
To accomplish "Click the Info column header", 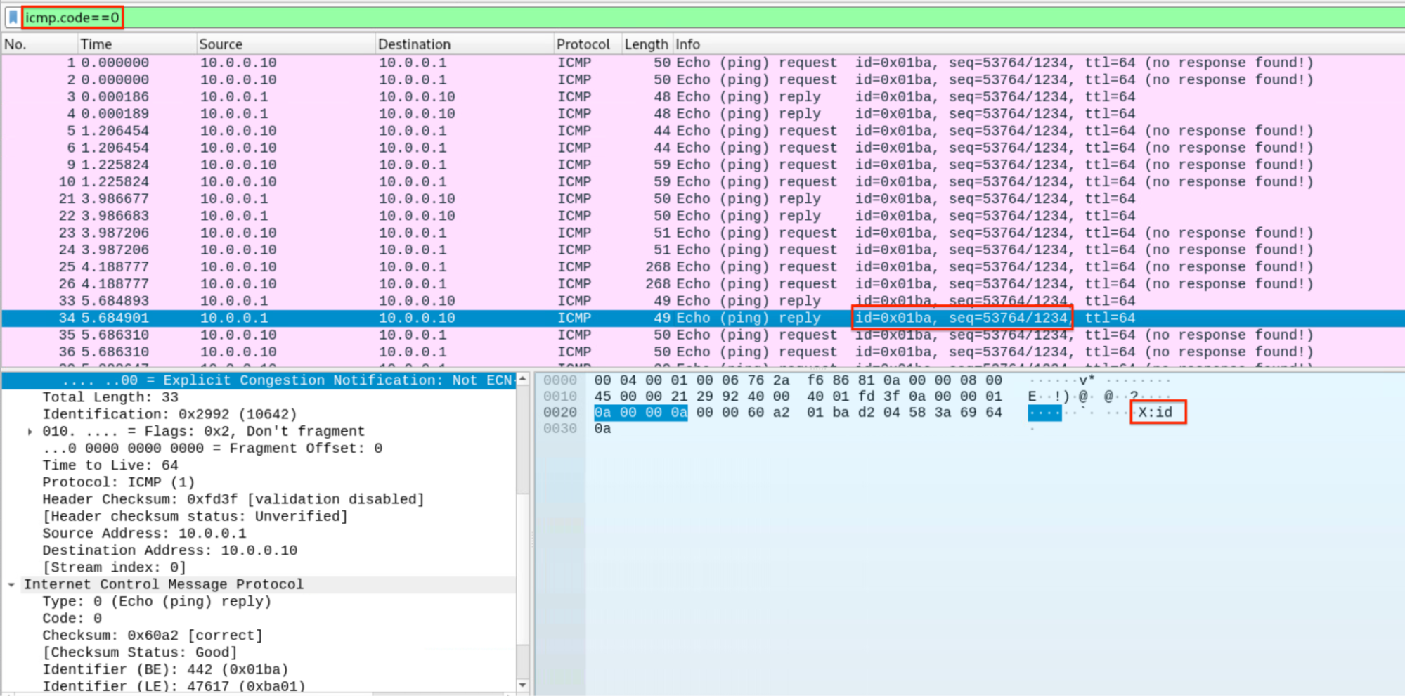I will point(687,44).
